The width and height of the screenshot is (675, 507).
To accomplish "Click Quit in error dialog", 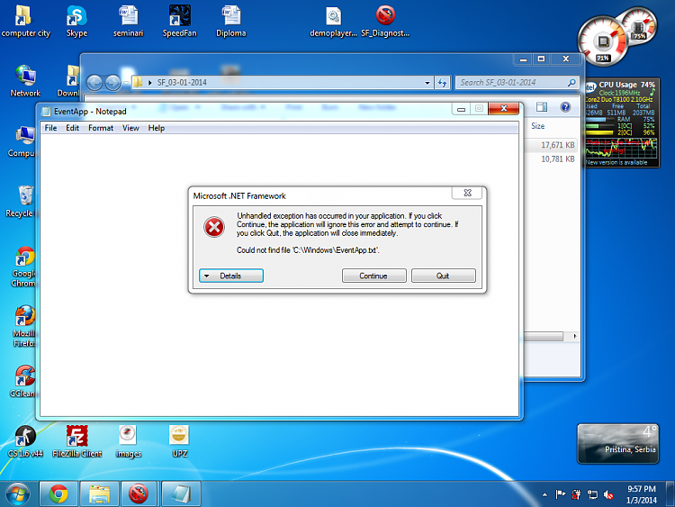I will click(x=444, y=276).
